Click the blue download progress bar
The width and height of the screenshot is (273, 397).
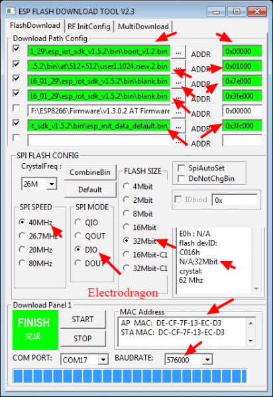(130, 376)
